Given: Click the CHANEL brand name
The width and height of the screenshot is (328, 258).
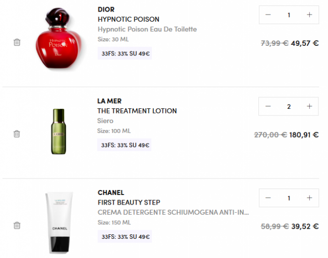Looking at the screenshot, I should (x=111, y=192).
